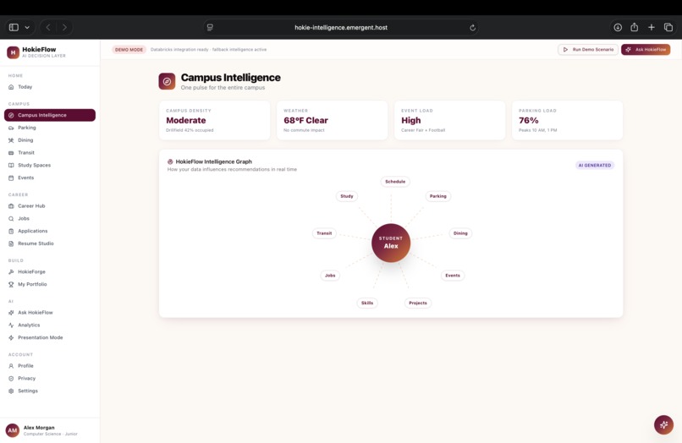Viewport: 682px width, 443px height.
Task: Open the Today menu item
Action: (50, 87)
